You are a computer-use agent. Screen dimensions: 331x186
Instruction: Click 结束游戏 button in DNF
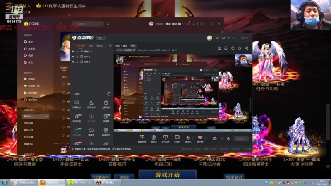pyautogui.click(x=234, y=177)
